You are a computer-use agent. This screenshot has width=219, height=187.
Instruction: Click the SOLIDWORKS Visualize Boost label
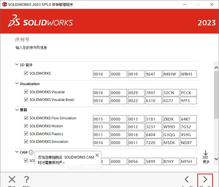52,100
